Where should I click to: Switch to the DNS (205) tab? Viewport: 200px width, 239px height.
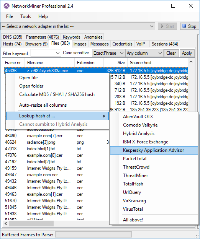click(13, 37)
